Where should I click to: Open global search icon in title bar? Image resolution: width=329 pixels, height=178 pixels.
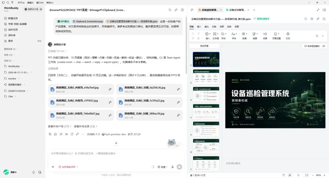8,2
